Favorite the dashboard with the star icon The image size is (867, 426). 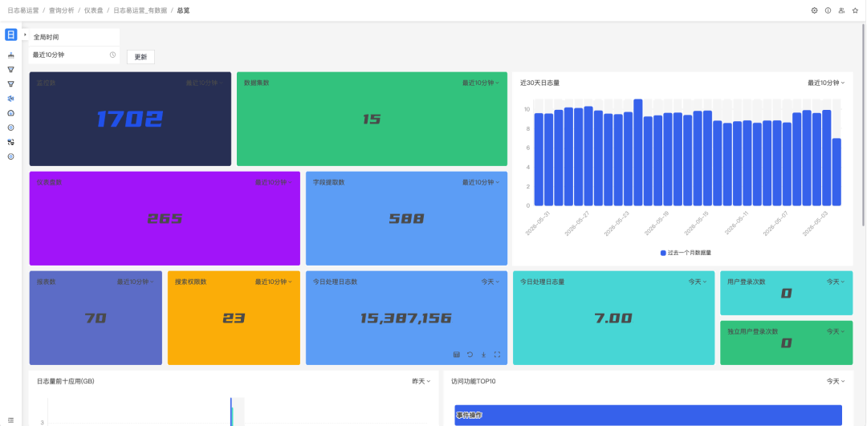[856, 10]
